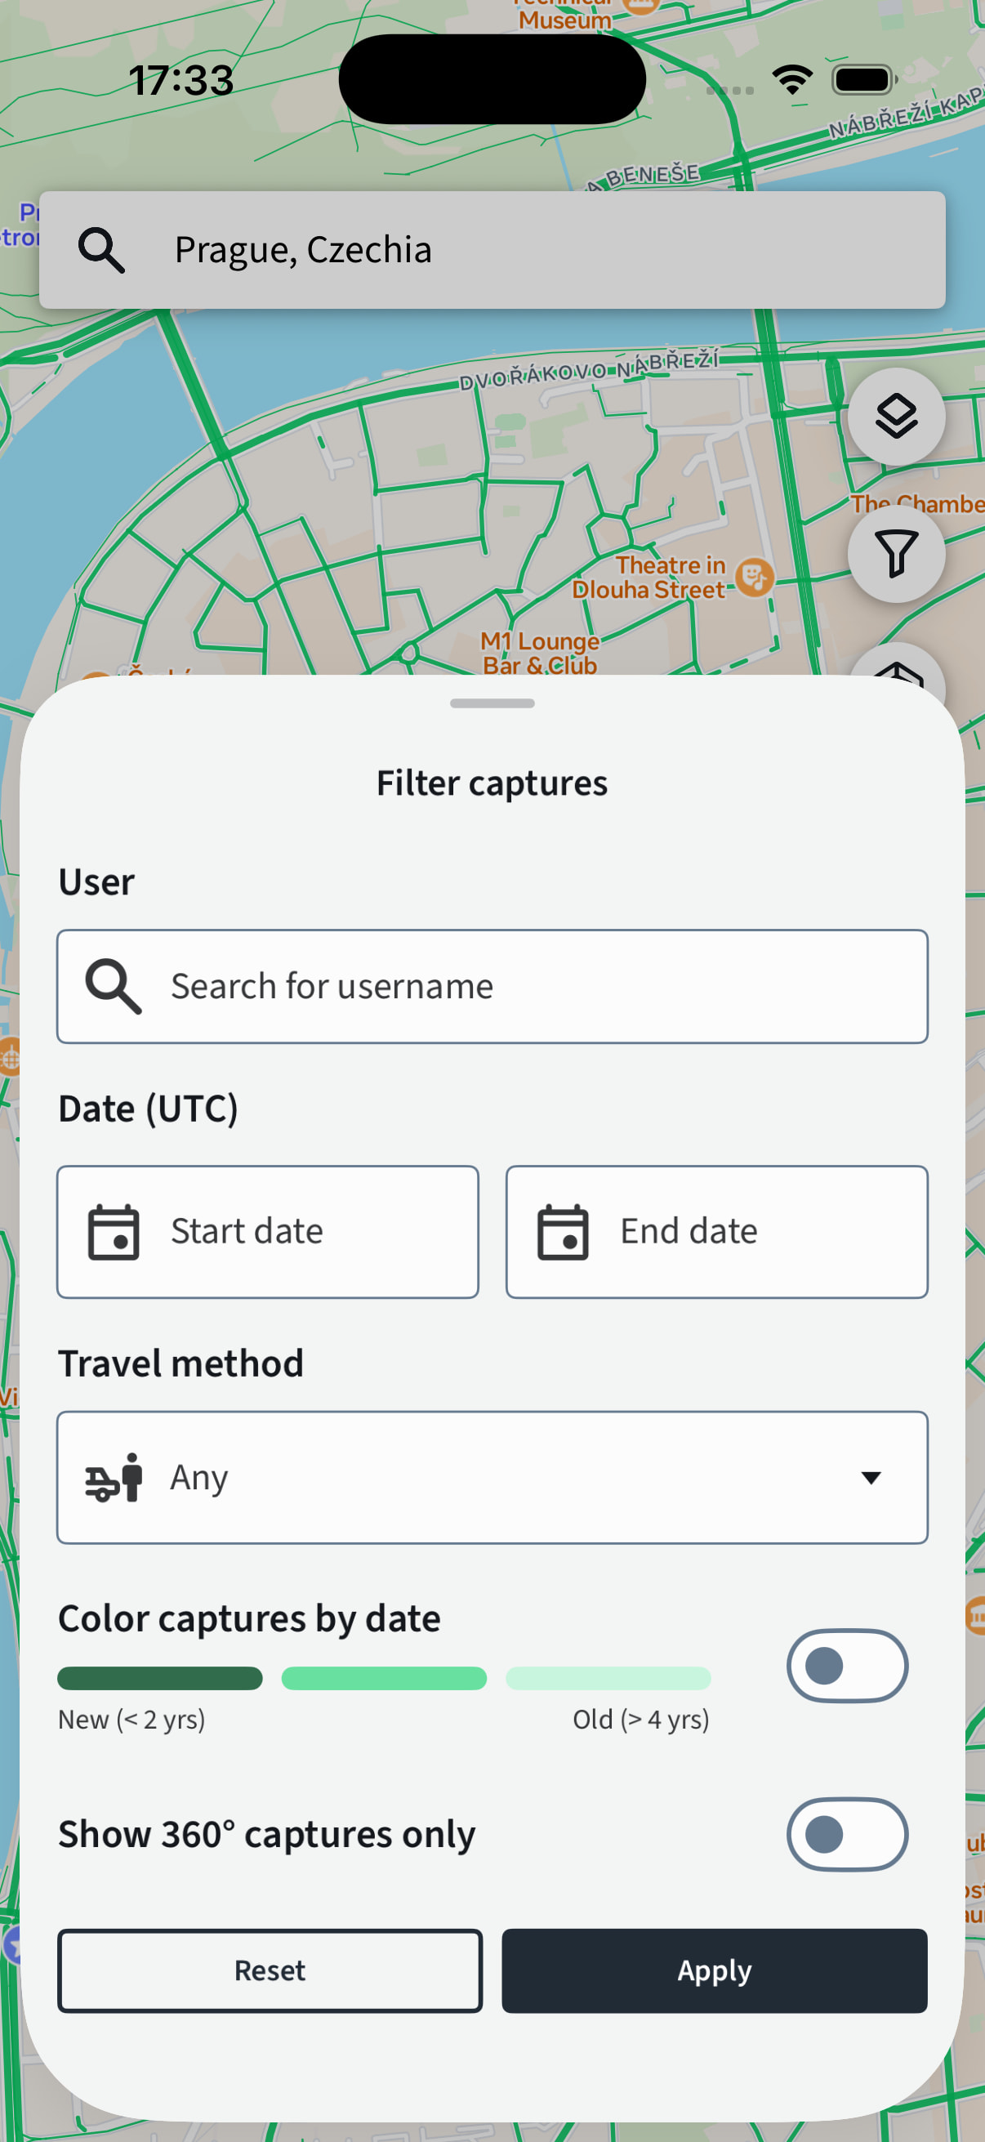Expand the Travel method Any dropdown
The image size is (985, 2142).
coord(492,1478)
